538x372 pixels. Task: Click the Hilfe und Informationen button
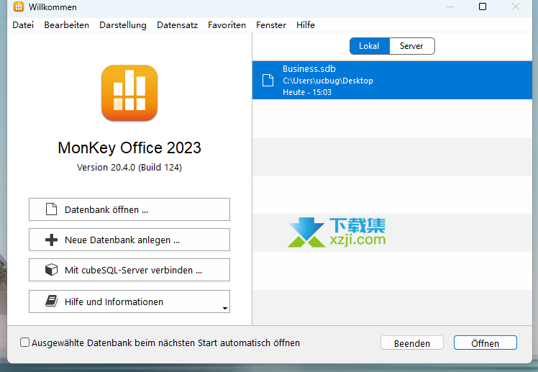pyautogui.click(x=129, y=301)
